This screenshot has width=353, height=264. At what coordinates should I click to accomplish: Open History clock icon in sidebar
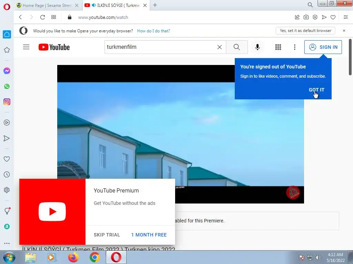pyautogui.click(x=7, y=174)
